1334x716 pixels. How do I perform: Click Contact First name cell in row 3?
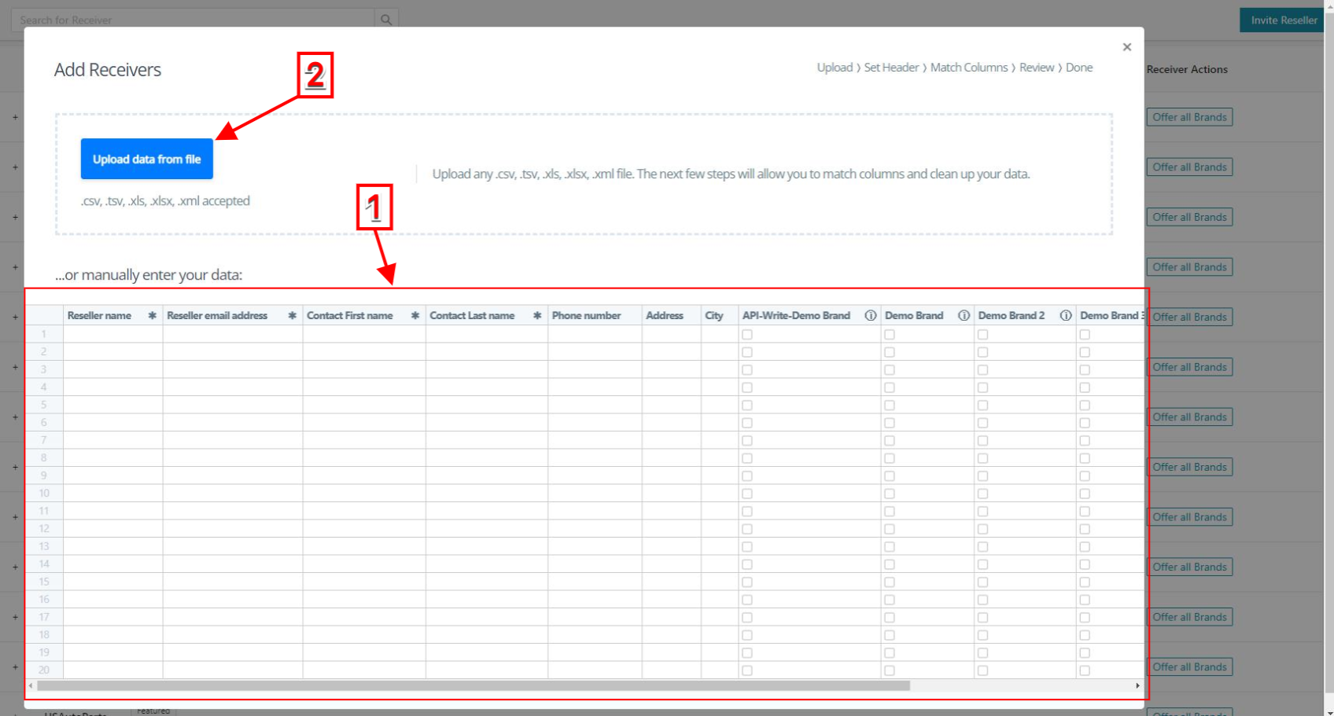coord(364,369)
